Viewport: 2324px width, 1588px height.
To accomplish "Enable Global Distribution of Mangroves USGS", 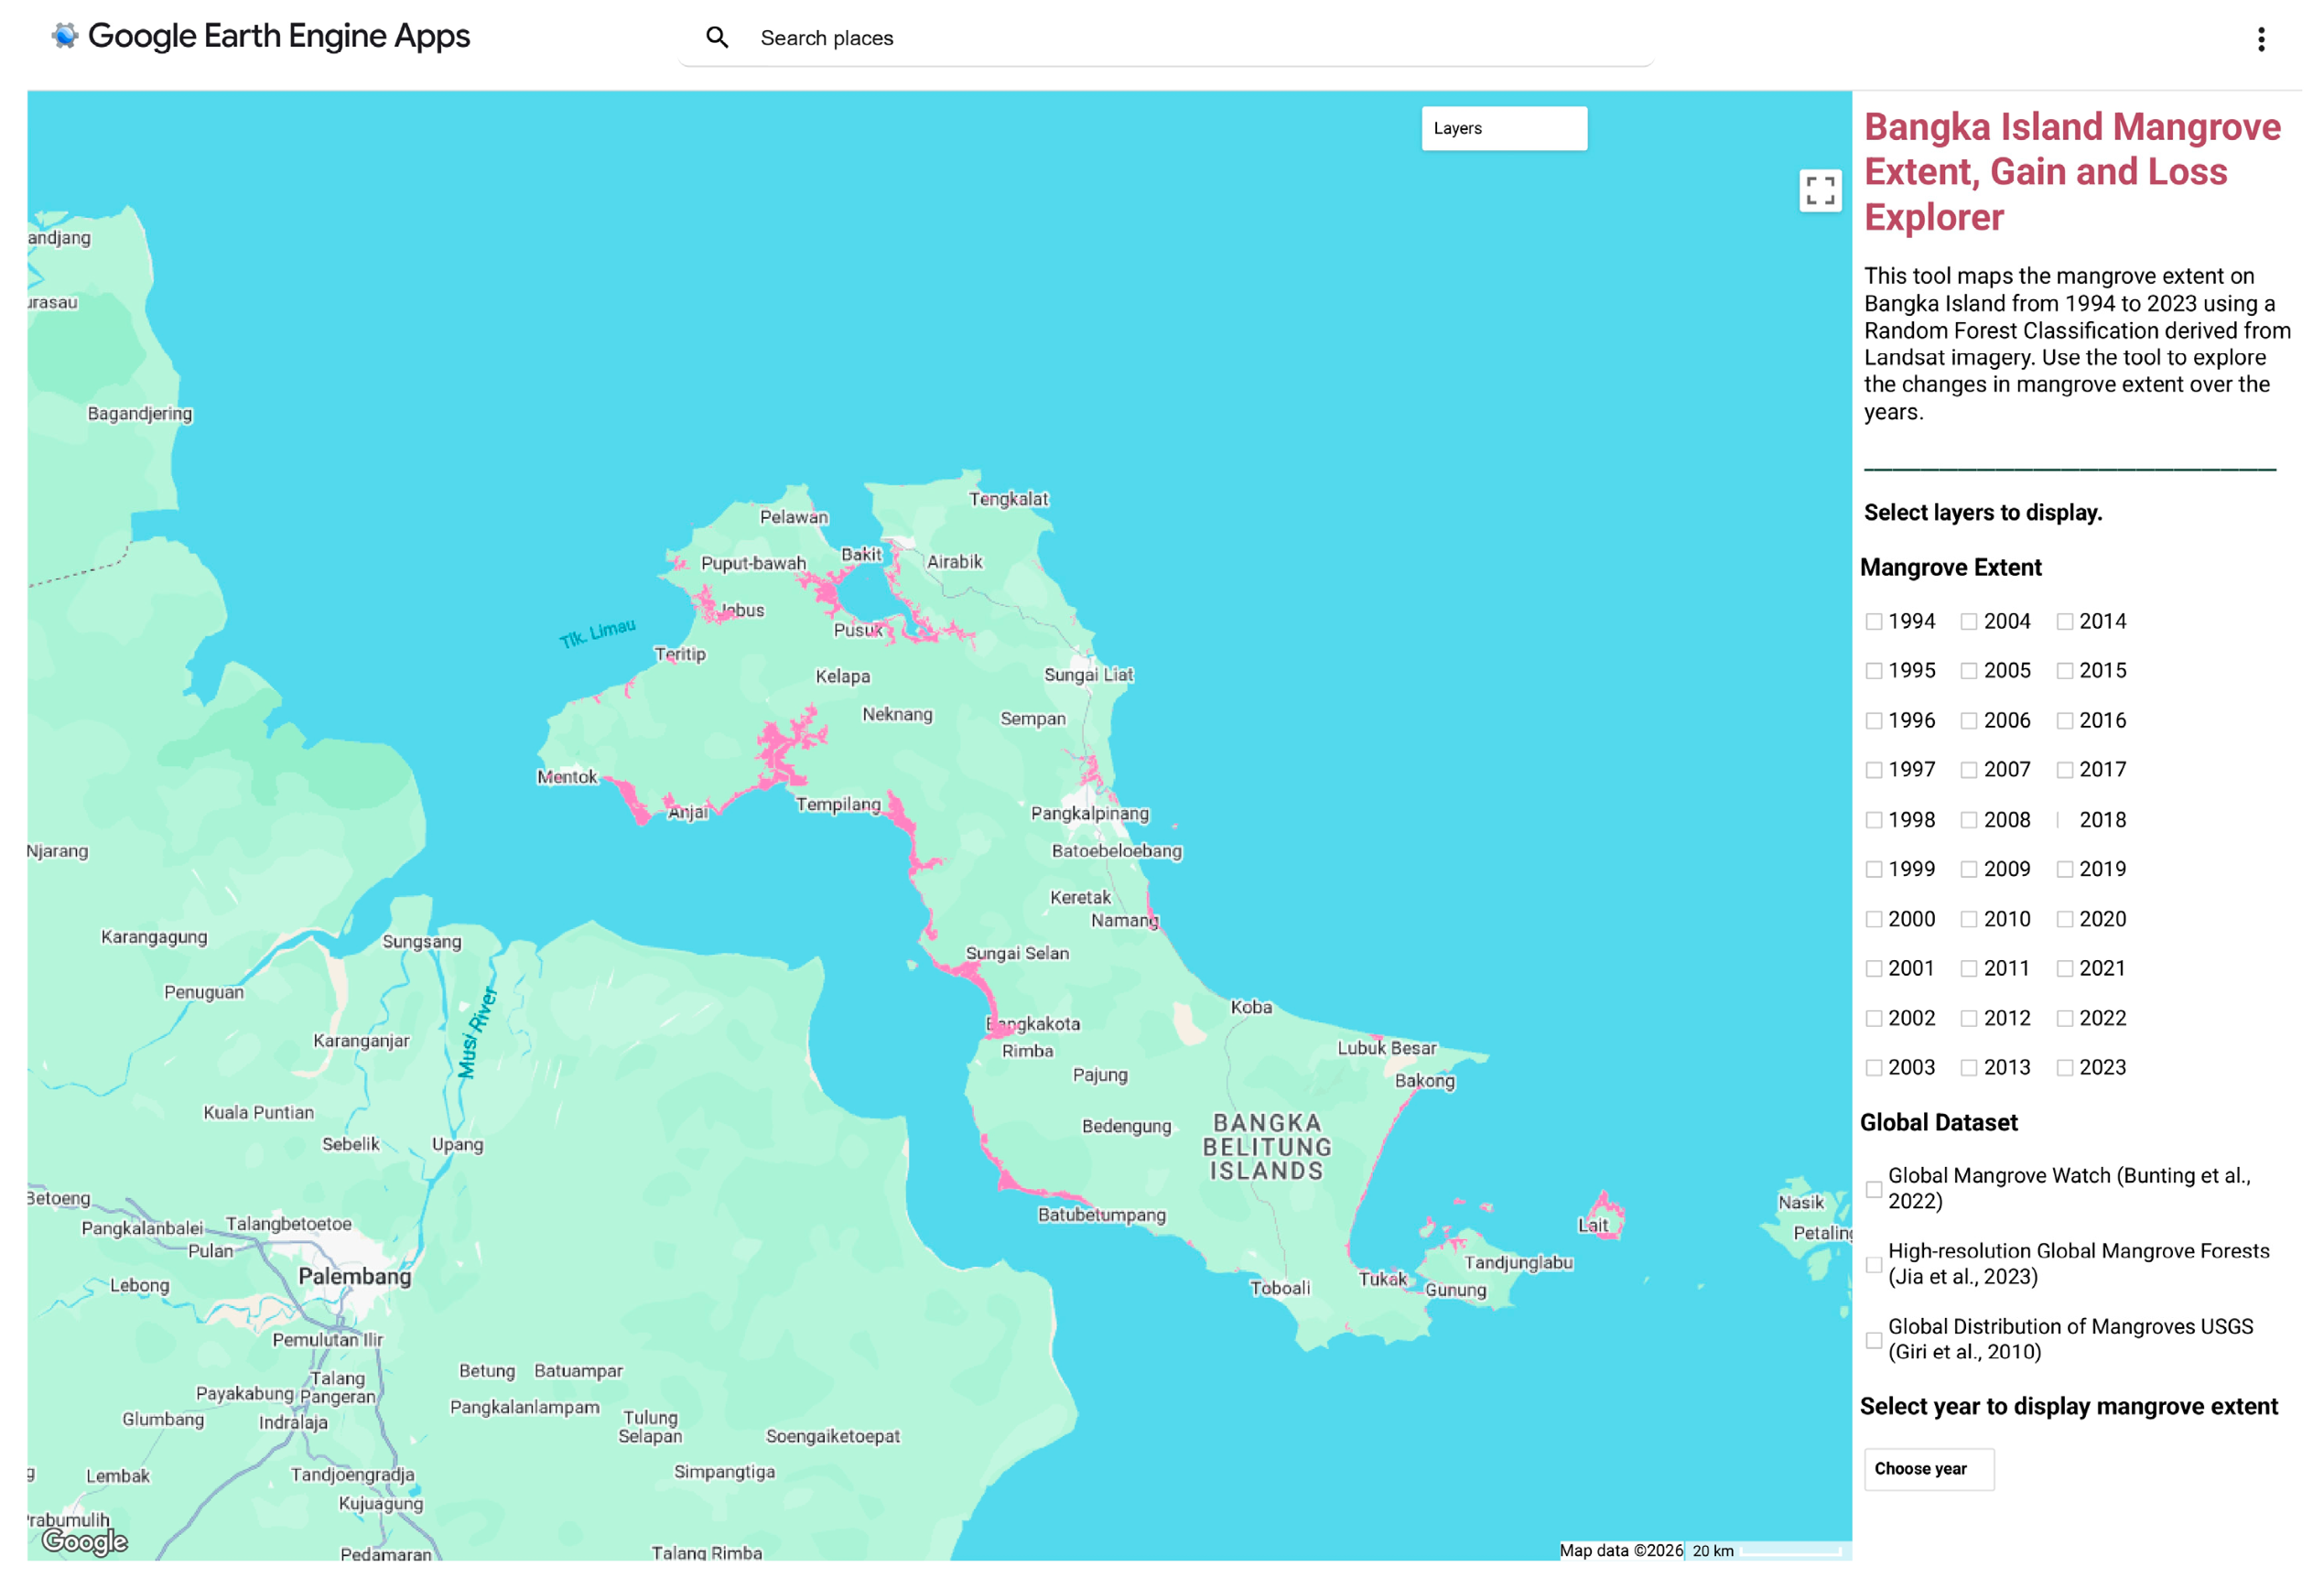I will 1873,1340.
